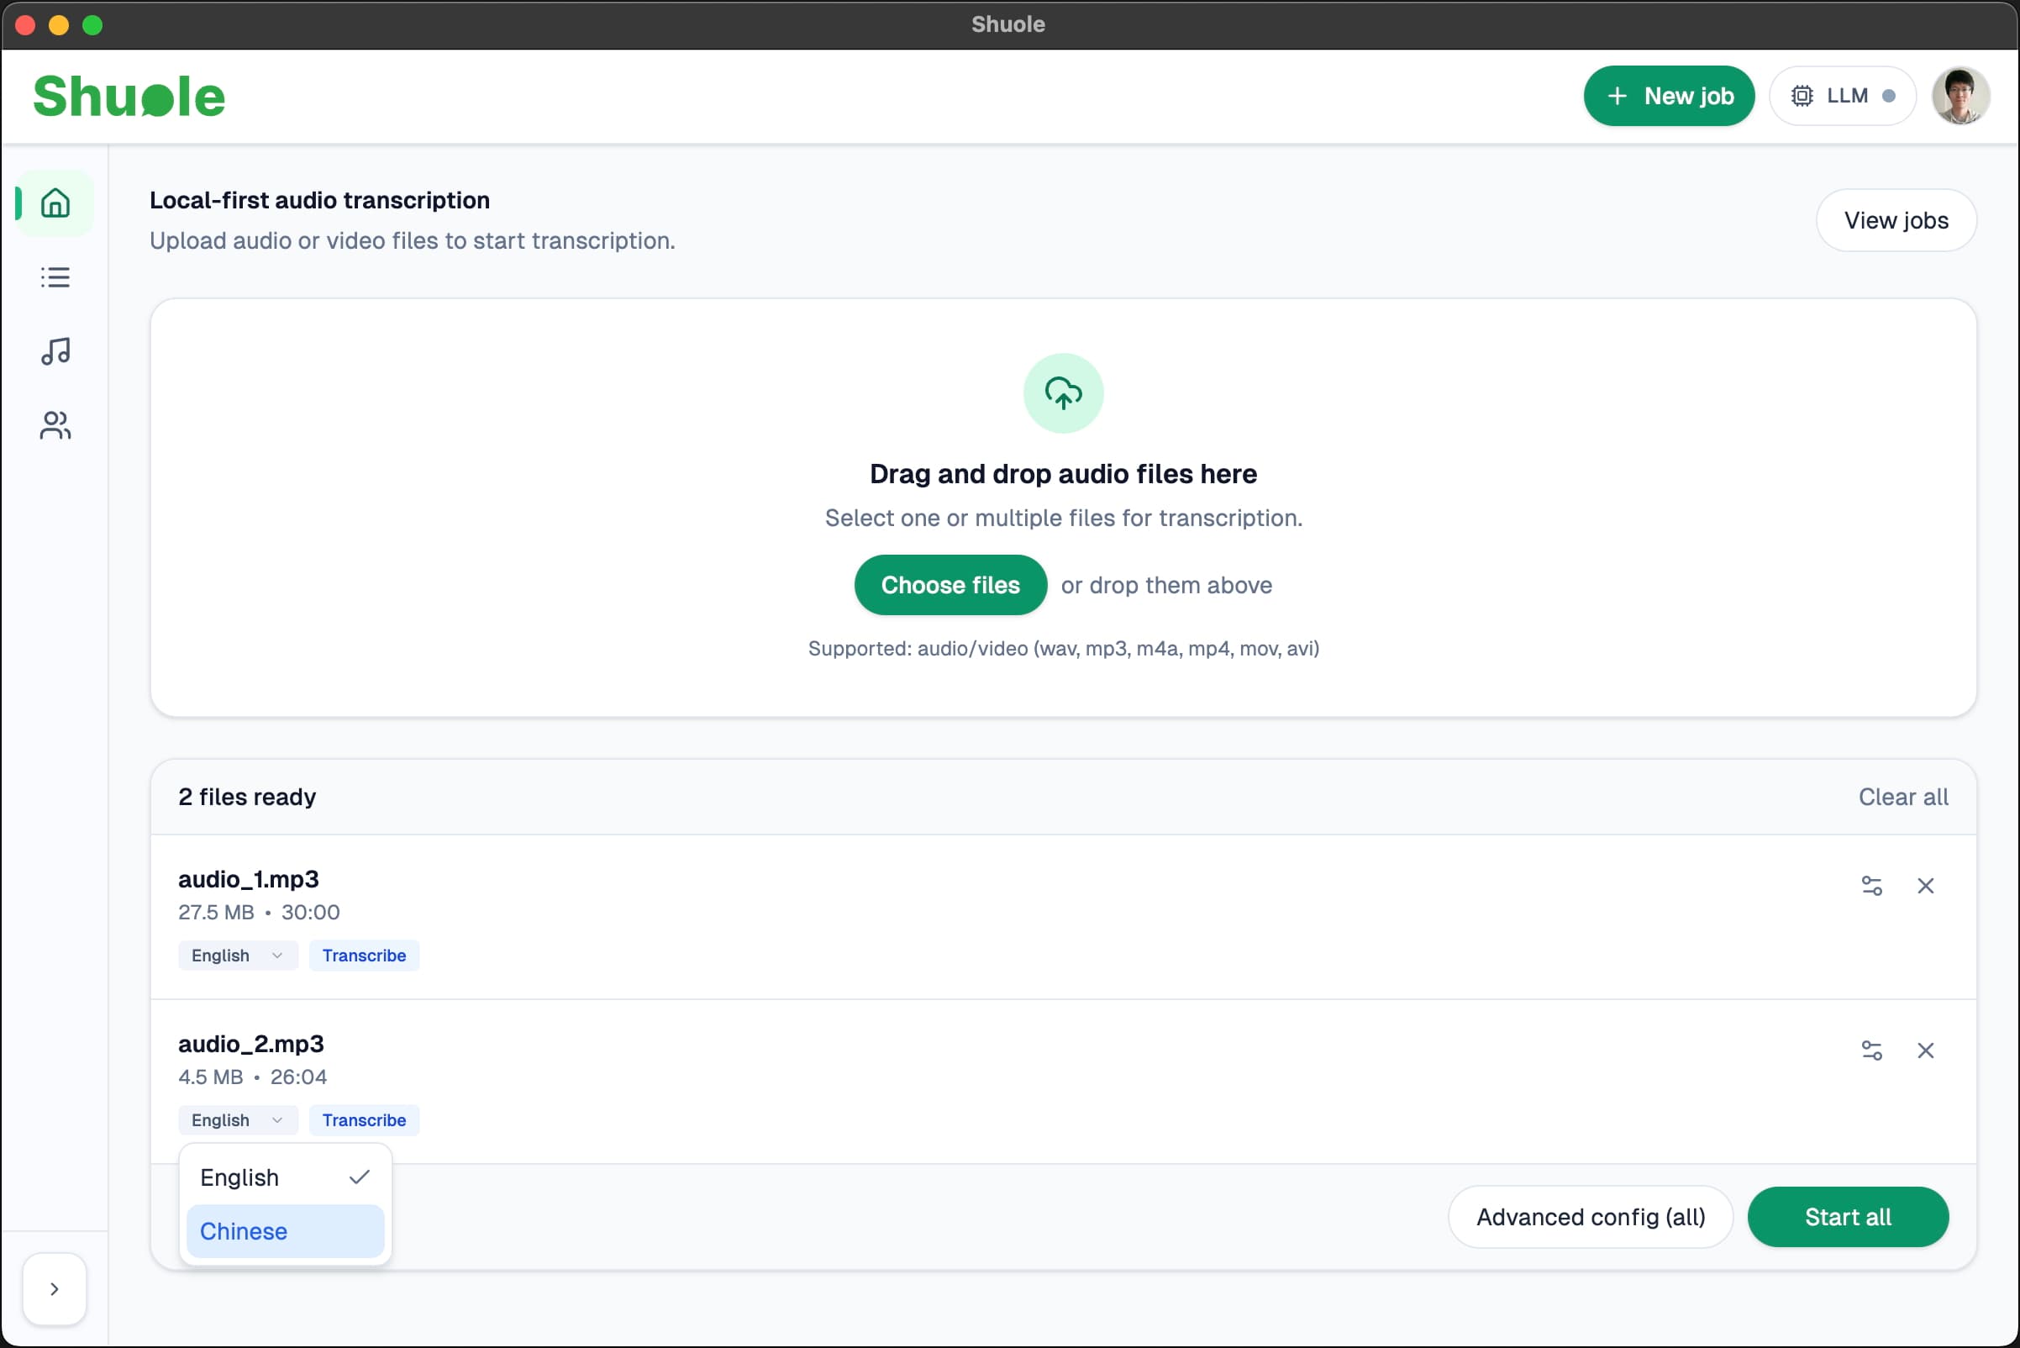Image resolution: width=2020 pixels, height=1348 pixels.
Task: Open the jobs list sidebar icon
Action: click(x=55, y=277)
